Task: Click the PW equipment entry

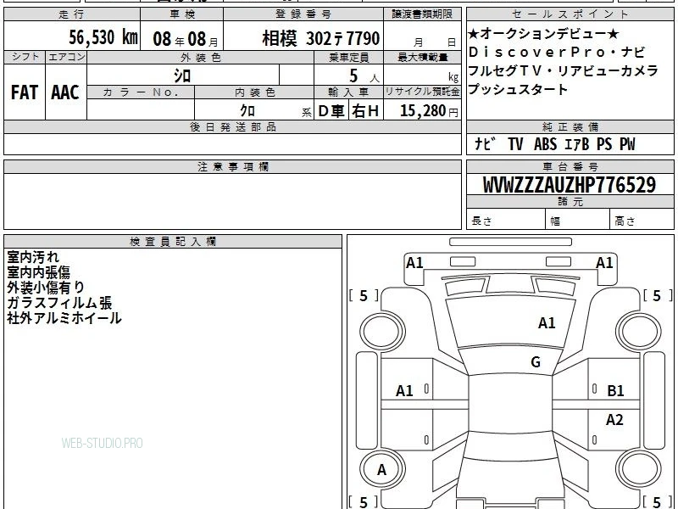Action: pos(627,143)
